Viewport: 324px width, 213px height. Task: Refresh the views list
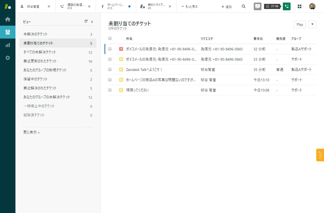point(86,21)
